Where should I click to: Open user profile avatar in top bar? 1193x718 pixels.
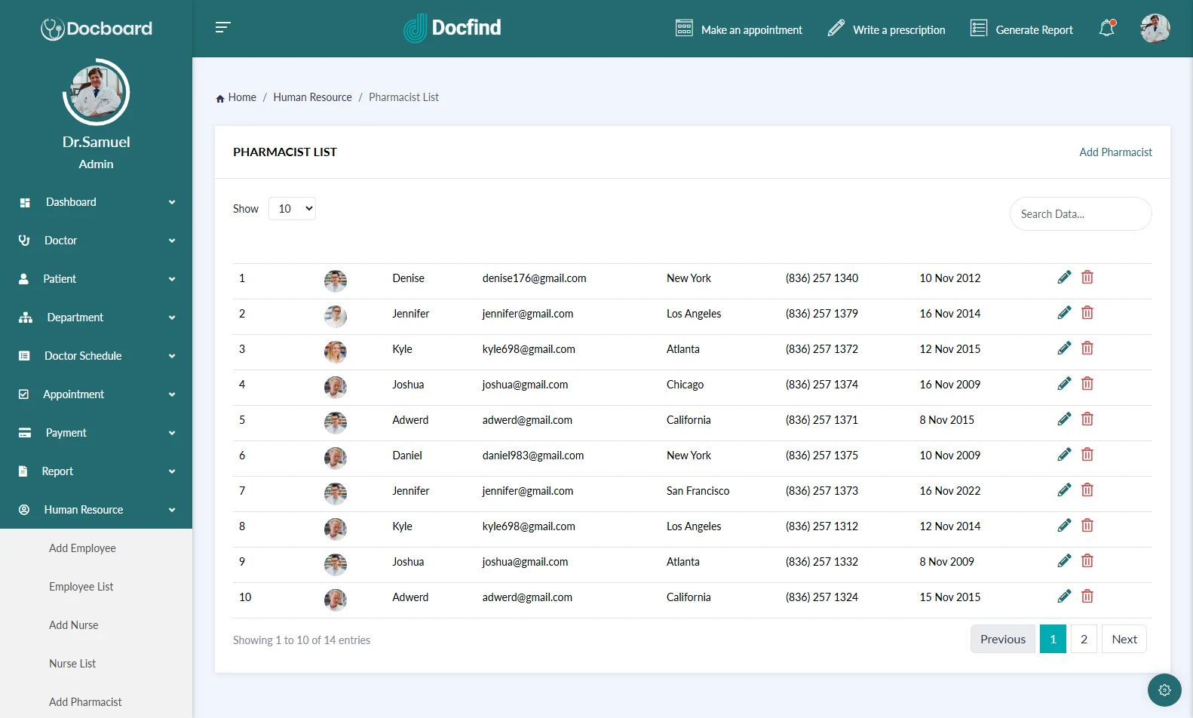(x=1155, y=29)
